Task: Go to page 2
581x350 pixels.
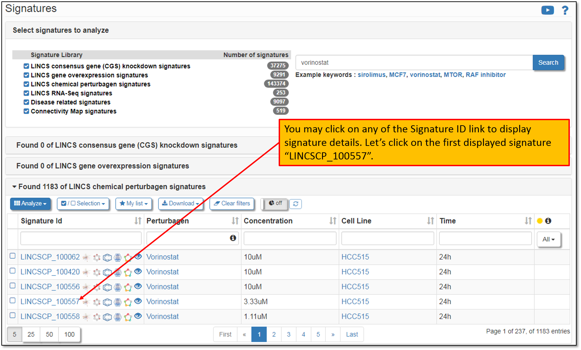Action: tap(274, 334)
